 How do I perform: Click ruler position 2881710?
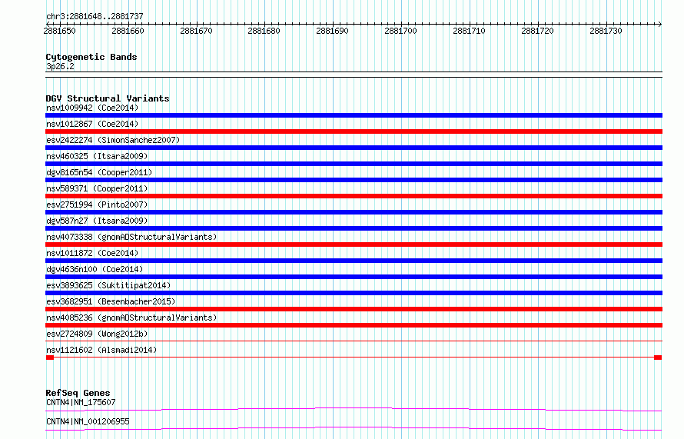coord(469,31)
